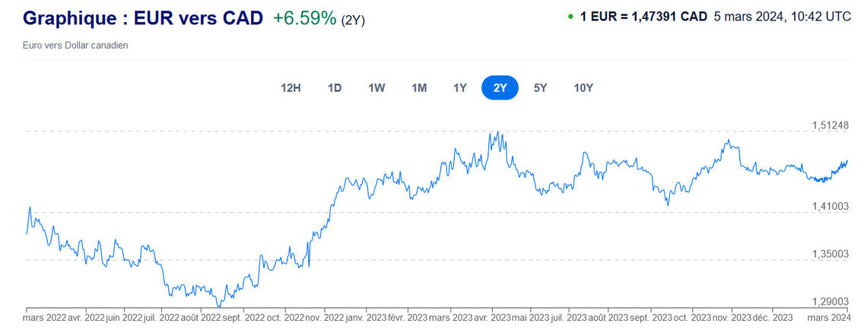Click the 'juil. 2023' axis label

[570, 318]
